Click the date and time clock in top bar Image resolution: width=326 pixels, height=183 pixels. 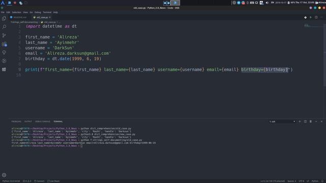point(305,3)
